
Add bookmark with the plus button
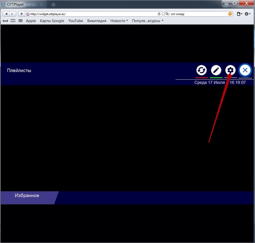pyautogui.click(x=22, y=14)
